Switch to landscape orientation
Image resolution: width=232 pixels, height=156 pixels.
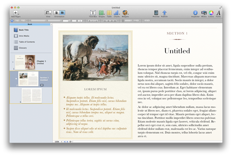point(62,13)
